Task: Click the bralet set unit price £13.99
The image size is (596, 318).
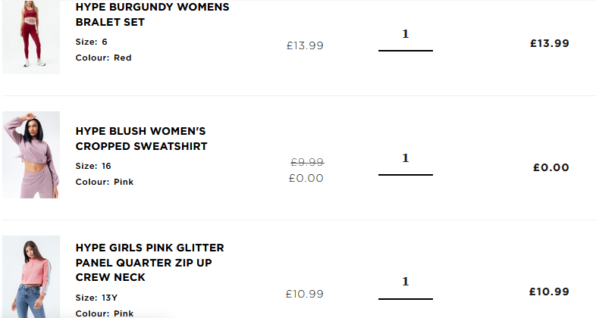Action: pos(305,45)
